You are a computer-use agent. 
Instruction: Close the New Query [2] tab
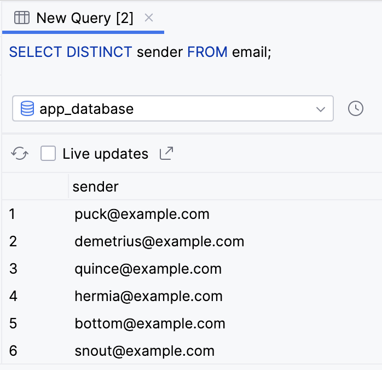149,18
